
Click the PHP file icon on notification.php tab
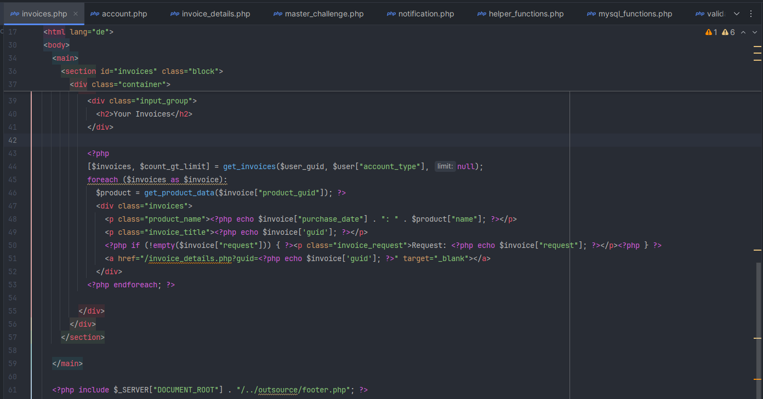coord(391,14)
